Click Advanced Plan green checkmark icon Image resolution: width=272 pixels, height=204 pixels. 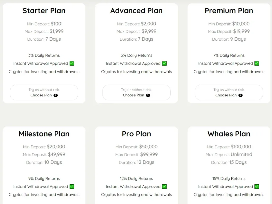(x=164, y=63)
